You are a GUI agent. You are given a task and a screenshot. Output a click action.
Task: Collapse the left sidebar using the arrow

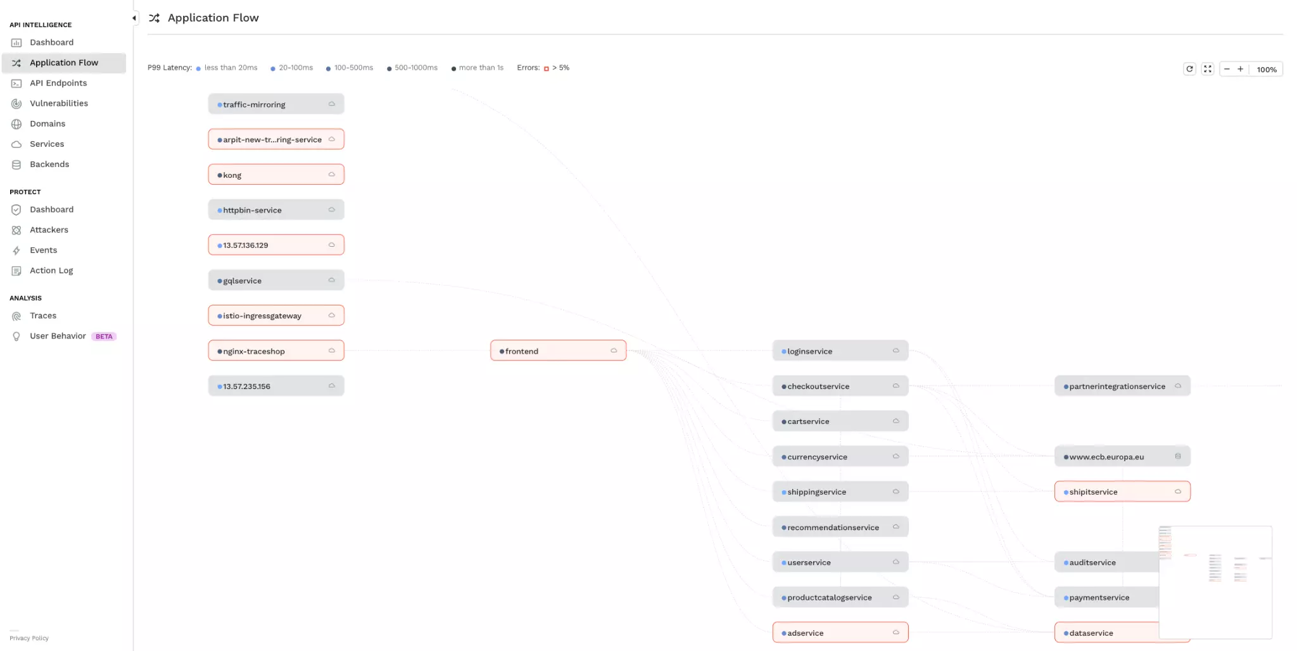coord(134,18)
